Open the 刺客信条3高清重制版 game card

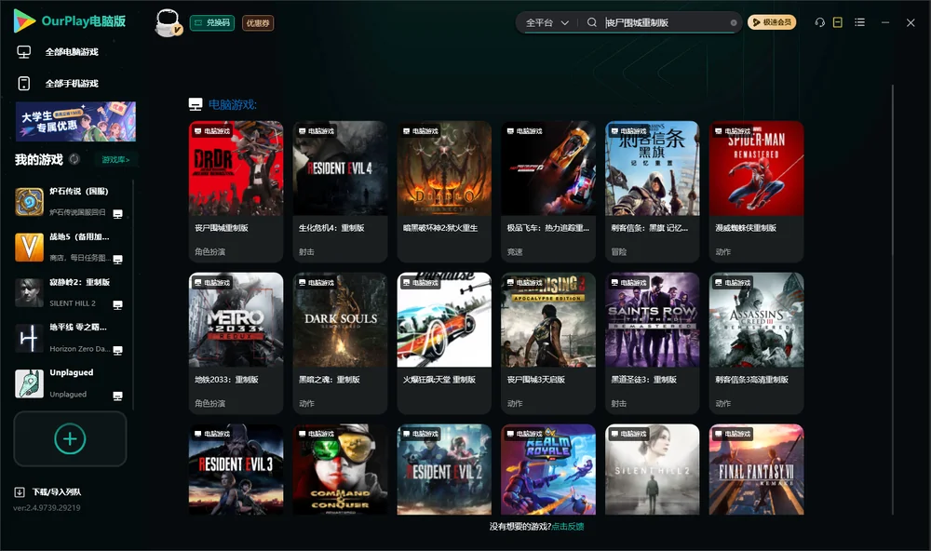tap(756, 343)
